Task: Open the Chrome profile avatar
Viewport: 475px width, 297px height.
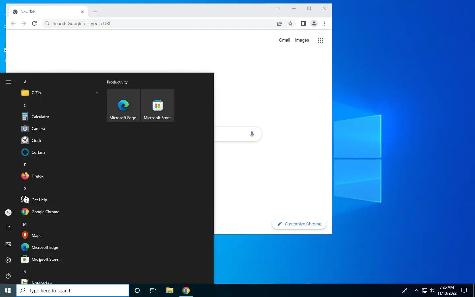Action: pos(314,23)
